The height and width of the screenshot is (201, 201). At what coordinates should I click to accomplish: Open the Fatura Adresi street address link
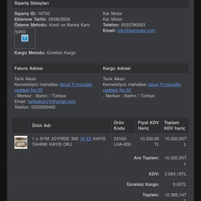(53, 87)
